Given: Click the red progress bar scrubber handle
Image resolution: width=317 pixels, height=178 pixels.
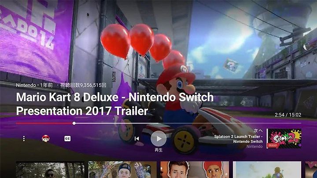Looking at the screenshot, I should [x=74, y=123].
